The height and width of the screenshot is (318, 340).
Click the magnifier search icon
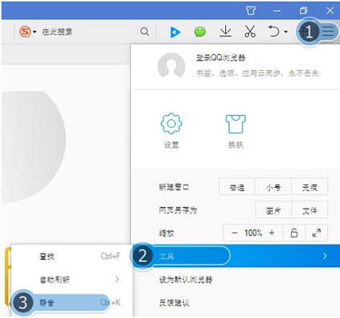point(145,31)
